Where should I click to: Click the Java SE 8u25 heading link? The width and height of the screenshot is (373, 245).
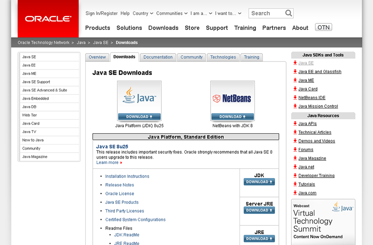(112, 147)
